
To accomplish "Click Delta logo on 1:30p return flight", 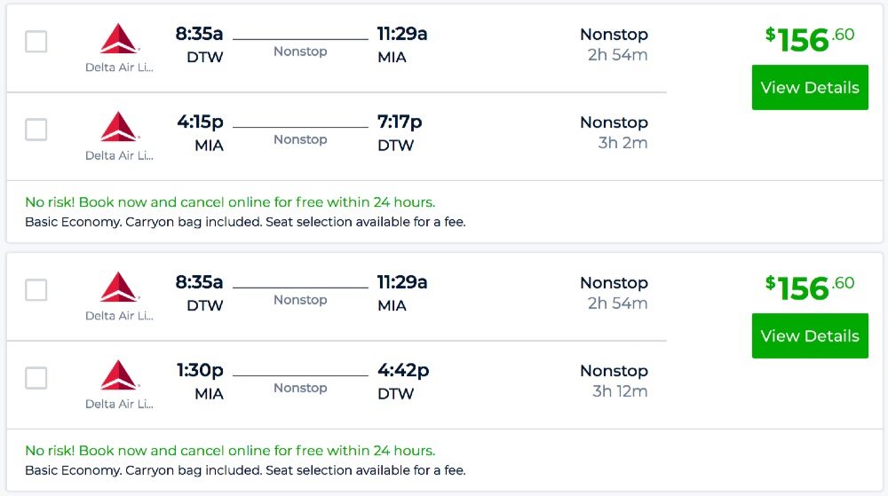I will [119, 375].
